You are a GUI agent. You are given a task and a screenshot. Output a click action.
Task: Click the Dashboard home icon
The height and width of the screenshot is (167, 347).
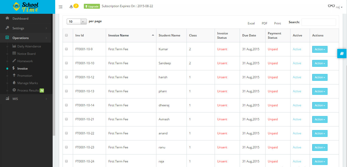coord(7,18)
